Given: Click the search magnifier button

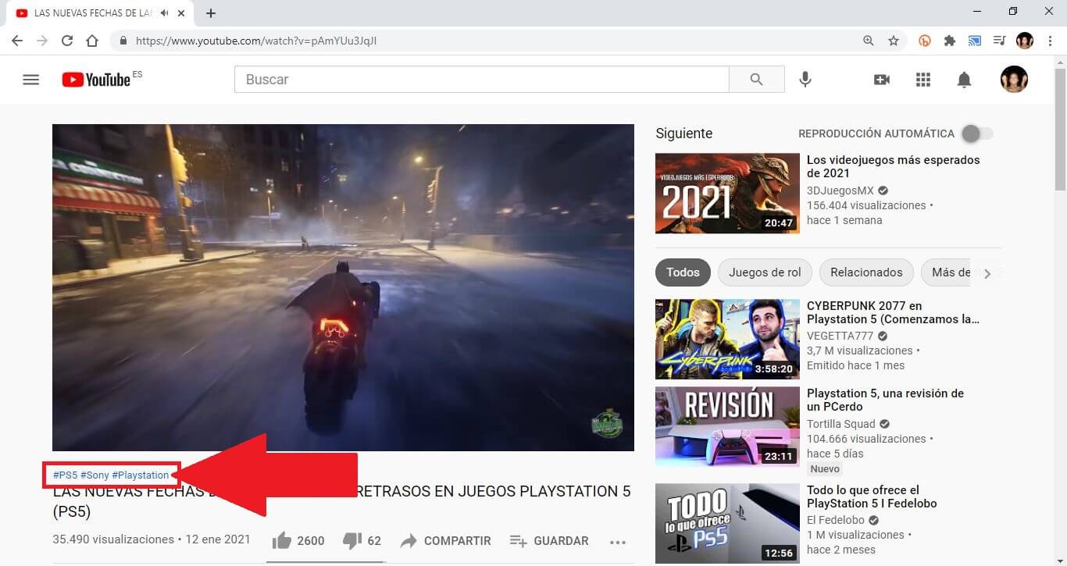Looking at the screenshot, I should click(x=756, y=79).
